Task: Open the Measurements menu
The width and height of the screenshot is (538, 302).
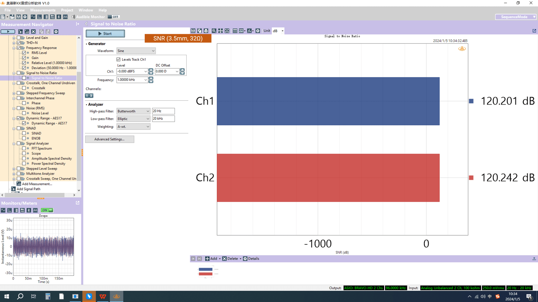Action: 43,10
